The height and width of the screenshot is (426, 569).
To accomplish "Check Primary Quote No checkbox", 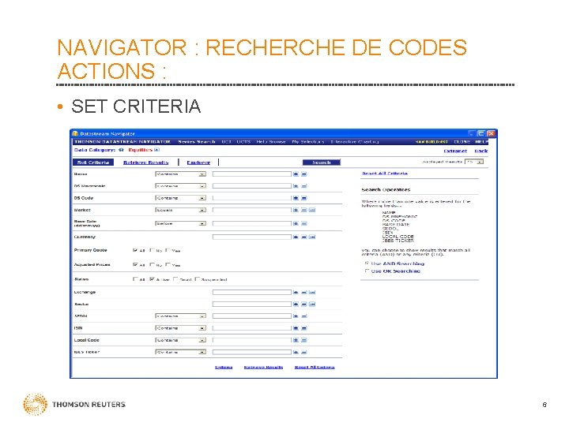I will (x=153, y=250).
